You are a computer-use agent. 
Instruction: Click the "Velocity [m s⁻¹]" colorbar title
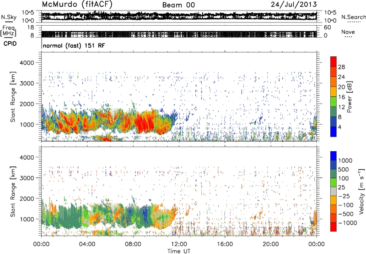pyautogui.click(x=361, y=191)
